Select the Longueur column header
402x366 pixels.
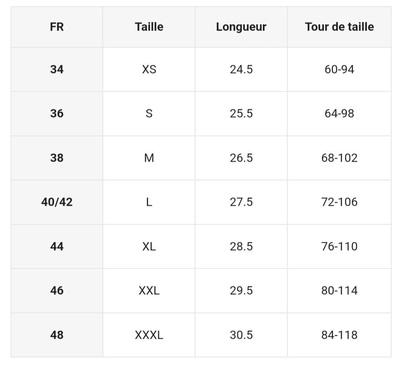241,27
